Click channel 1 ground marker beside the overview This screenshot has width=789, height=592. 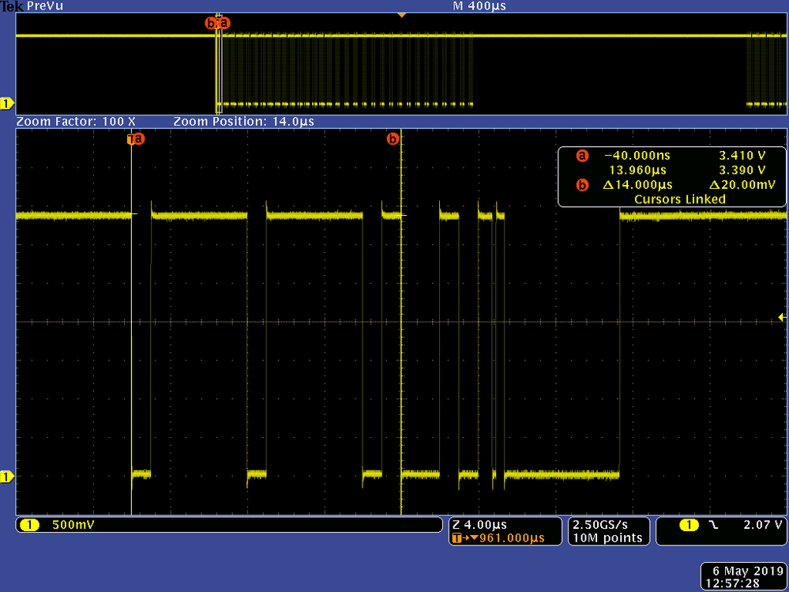pos(7,104)
